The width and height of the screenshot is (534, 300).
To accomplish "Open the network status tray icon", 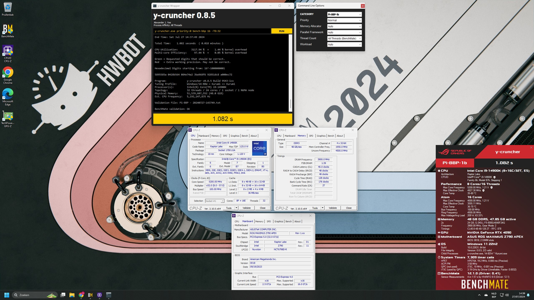I will click(x=503, y=295).
